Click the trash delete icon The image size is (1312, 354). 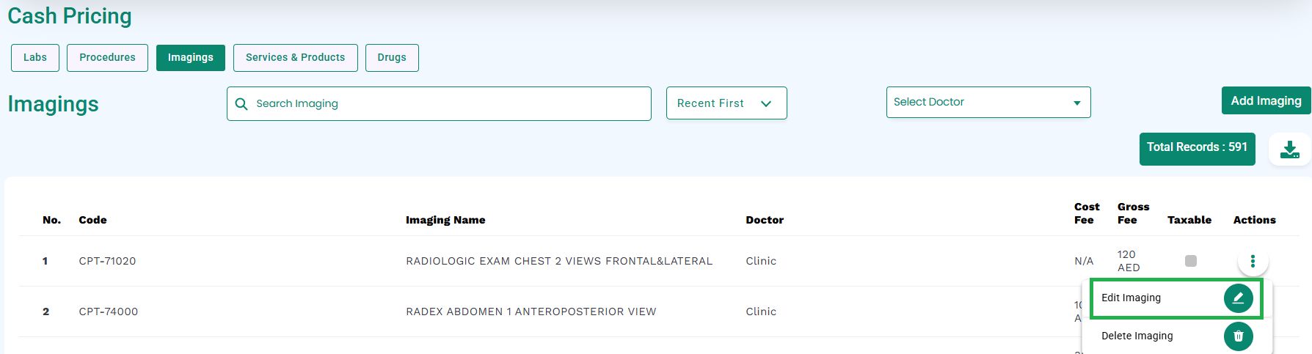tap(1239, 336)
